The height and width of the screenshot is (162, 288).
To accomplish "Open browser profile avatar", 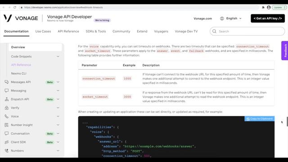I will tap(269, 7).
